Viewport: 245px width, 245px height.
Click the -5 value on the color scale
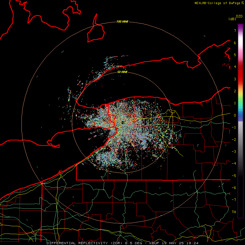[x=234, y=176]
